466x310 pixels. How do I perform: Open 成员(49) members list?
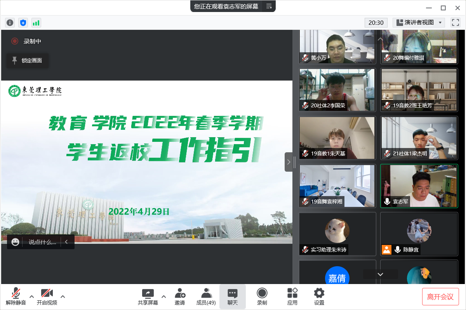coord(206,296)
